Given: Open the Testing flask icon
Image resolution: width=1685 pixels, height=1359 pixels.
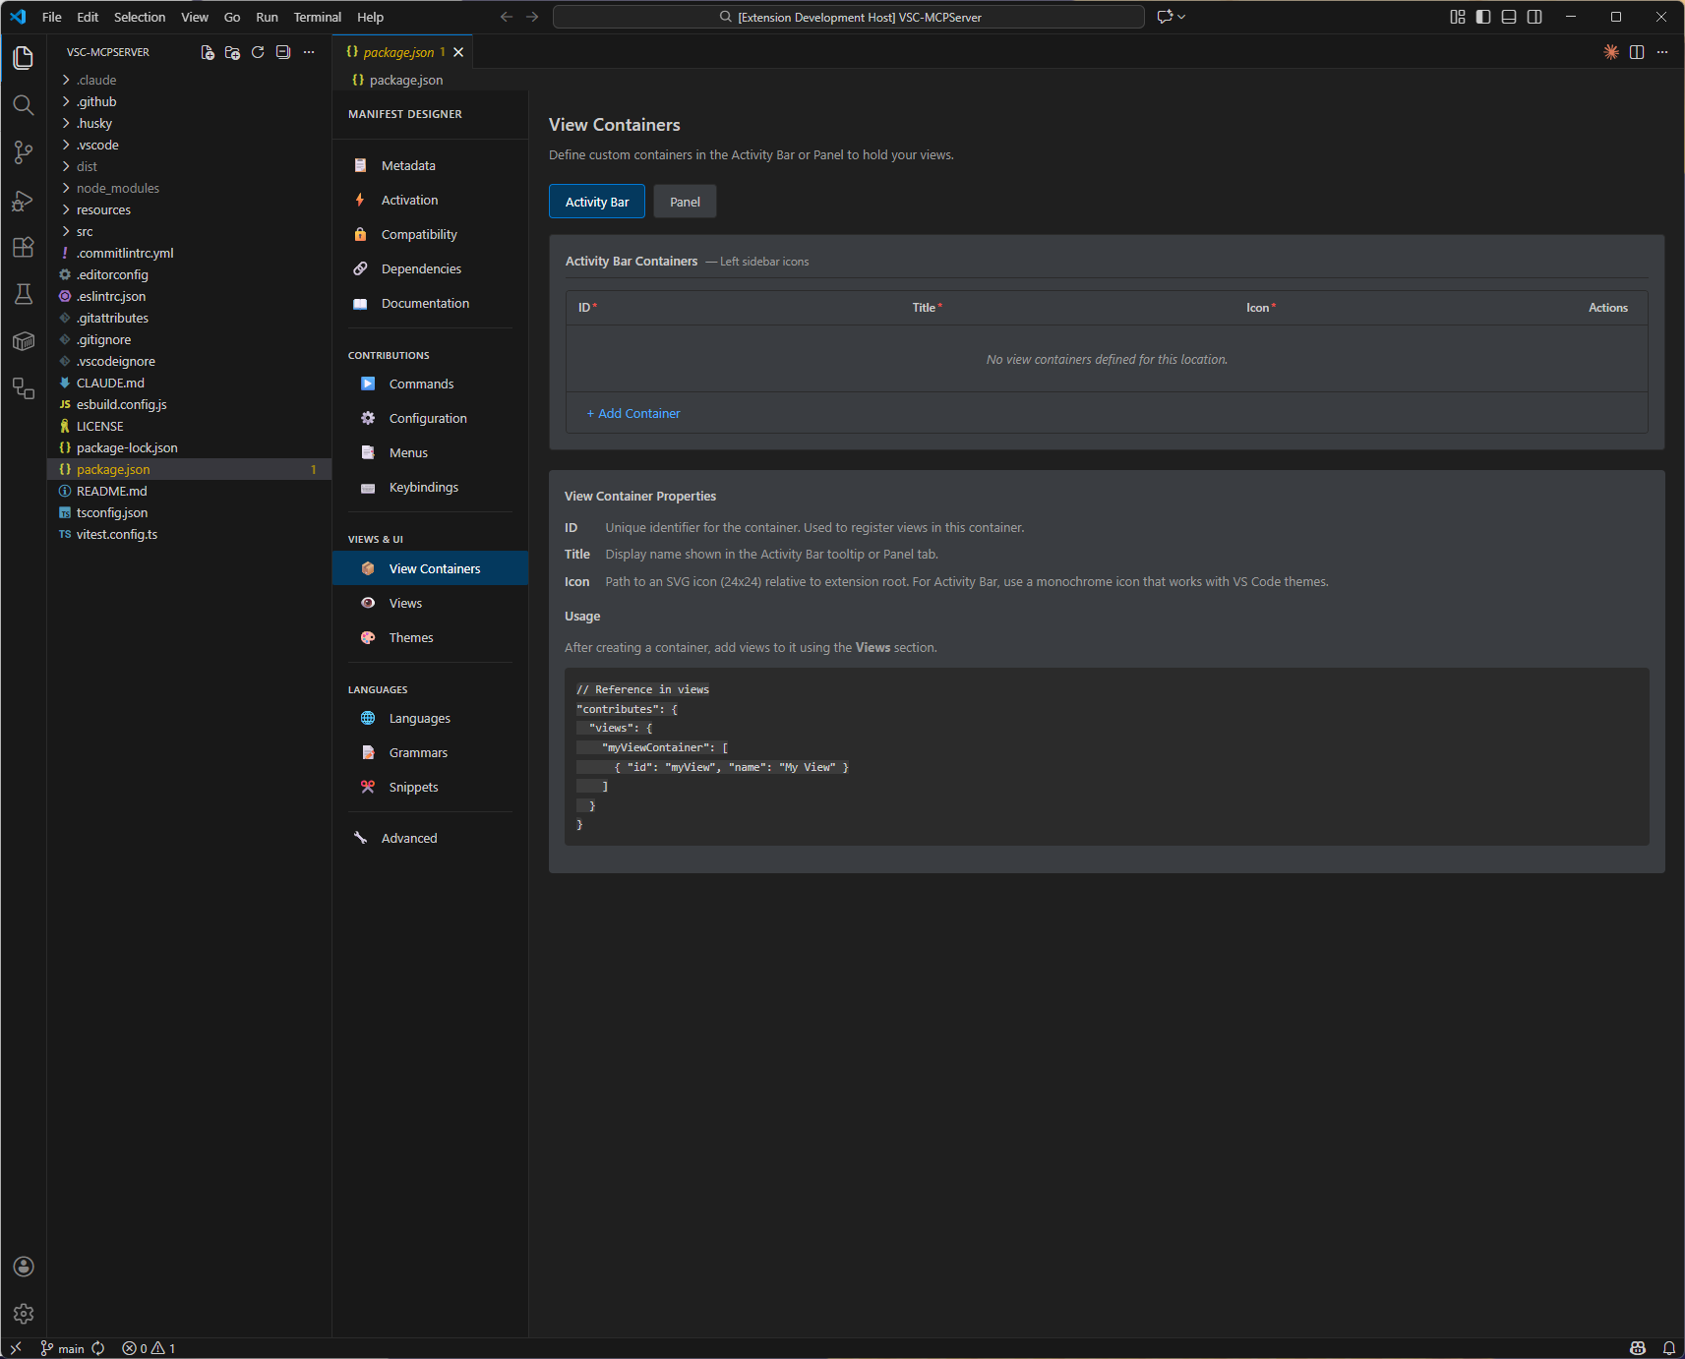Looking at the screenshot, I should (x=24, y=294).
